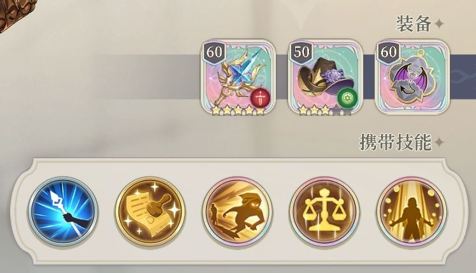
Task: Tap the level 50 badge on hat
Action: [301, 52]
